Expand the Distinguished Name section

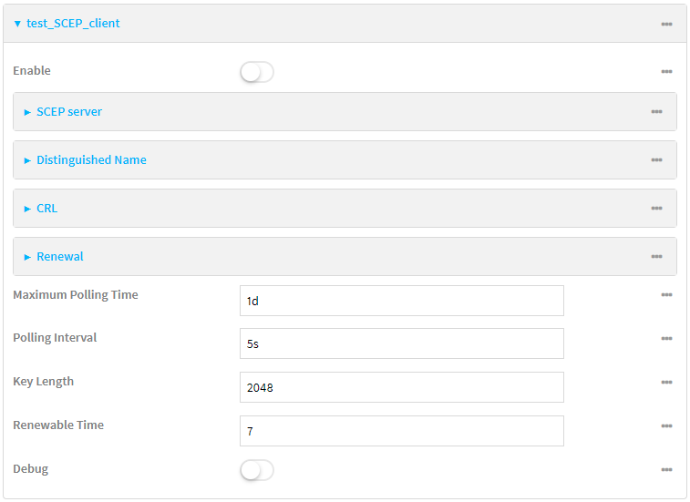[x=90, y=160]
